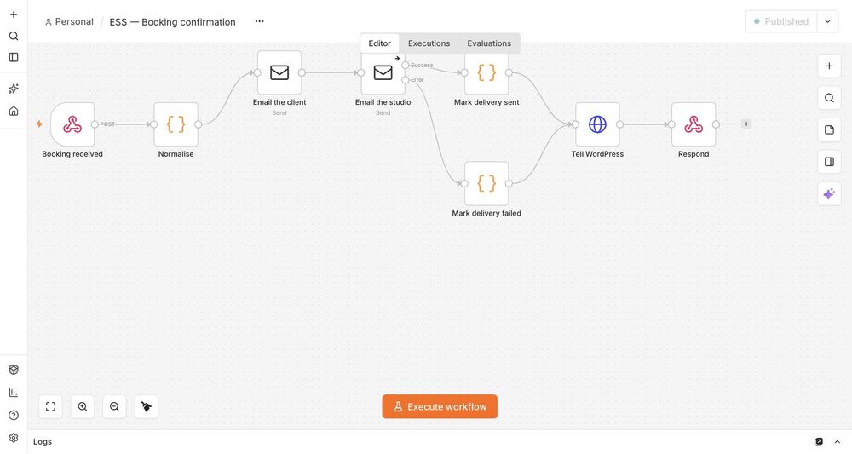The height and width of the screenshot is (454, 852).
Task: Click the POST output of Booking received
Action: [x=95, y=124]
